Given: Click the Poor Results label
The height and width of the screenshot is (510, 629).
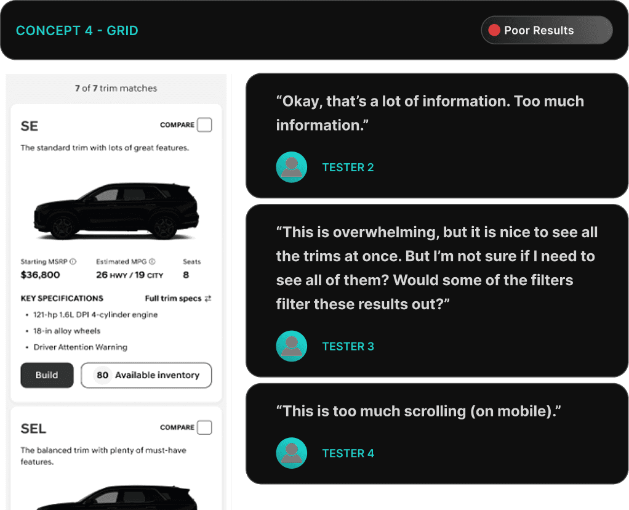Looking at the screenshot, I should tap(539, 30).
